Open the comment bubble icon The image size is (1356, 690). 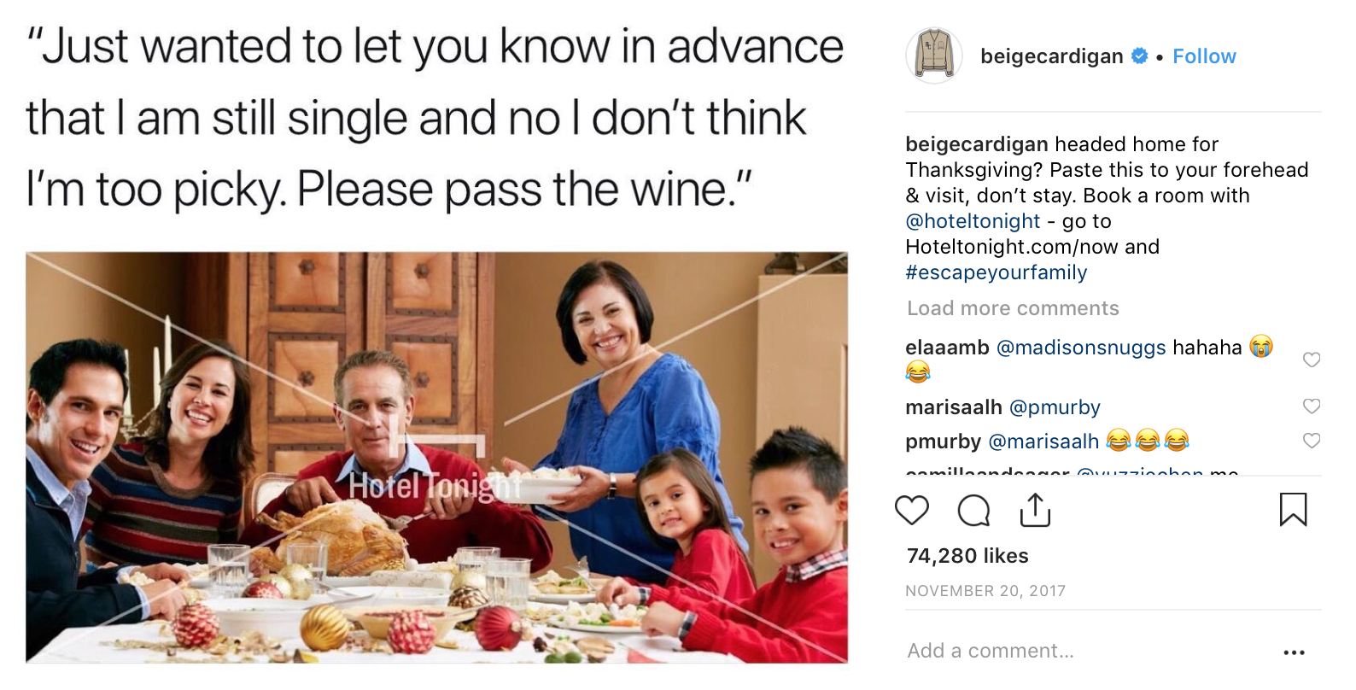pyautogui.click(x=973, y=511)
